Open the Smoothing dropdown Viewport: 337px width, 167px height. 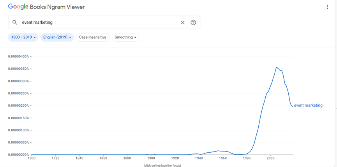coord(125,37)
